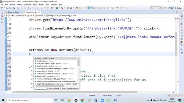Open File Explorer from the taskbar
Viewport: 184px width, 103px height.
point(69,100)
